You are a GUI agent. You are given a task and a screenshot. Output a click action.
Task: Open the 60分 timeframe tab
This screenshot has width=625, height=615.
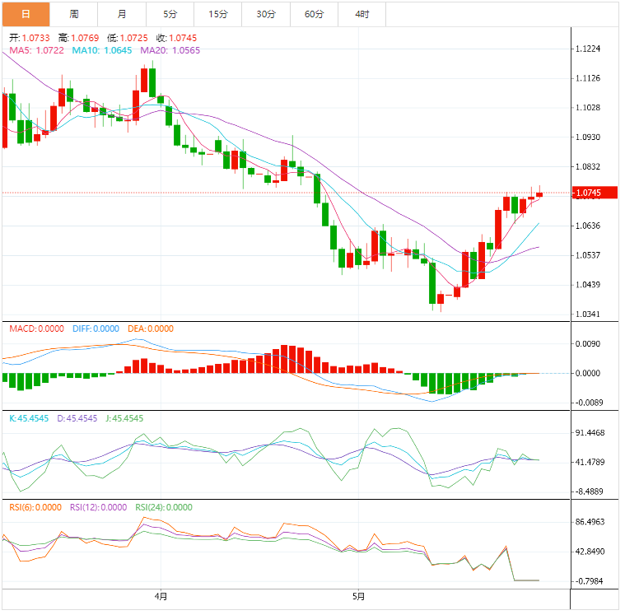tap(314, 14)
